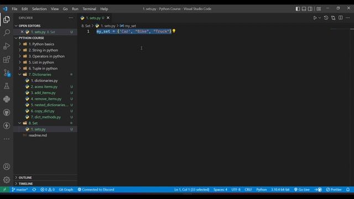Open the Help menu

(104, 9)
